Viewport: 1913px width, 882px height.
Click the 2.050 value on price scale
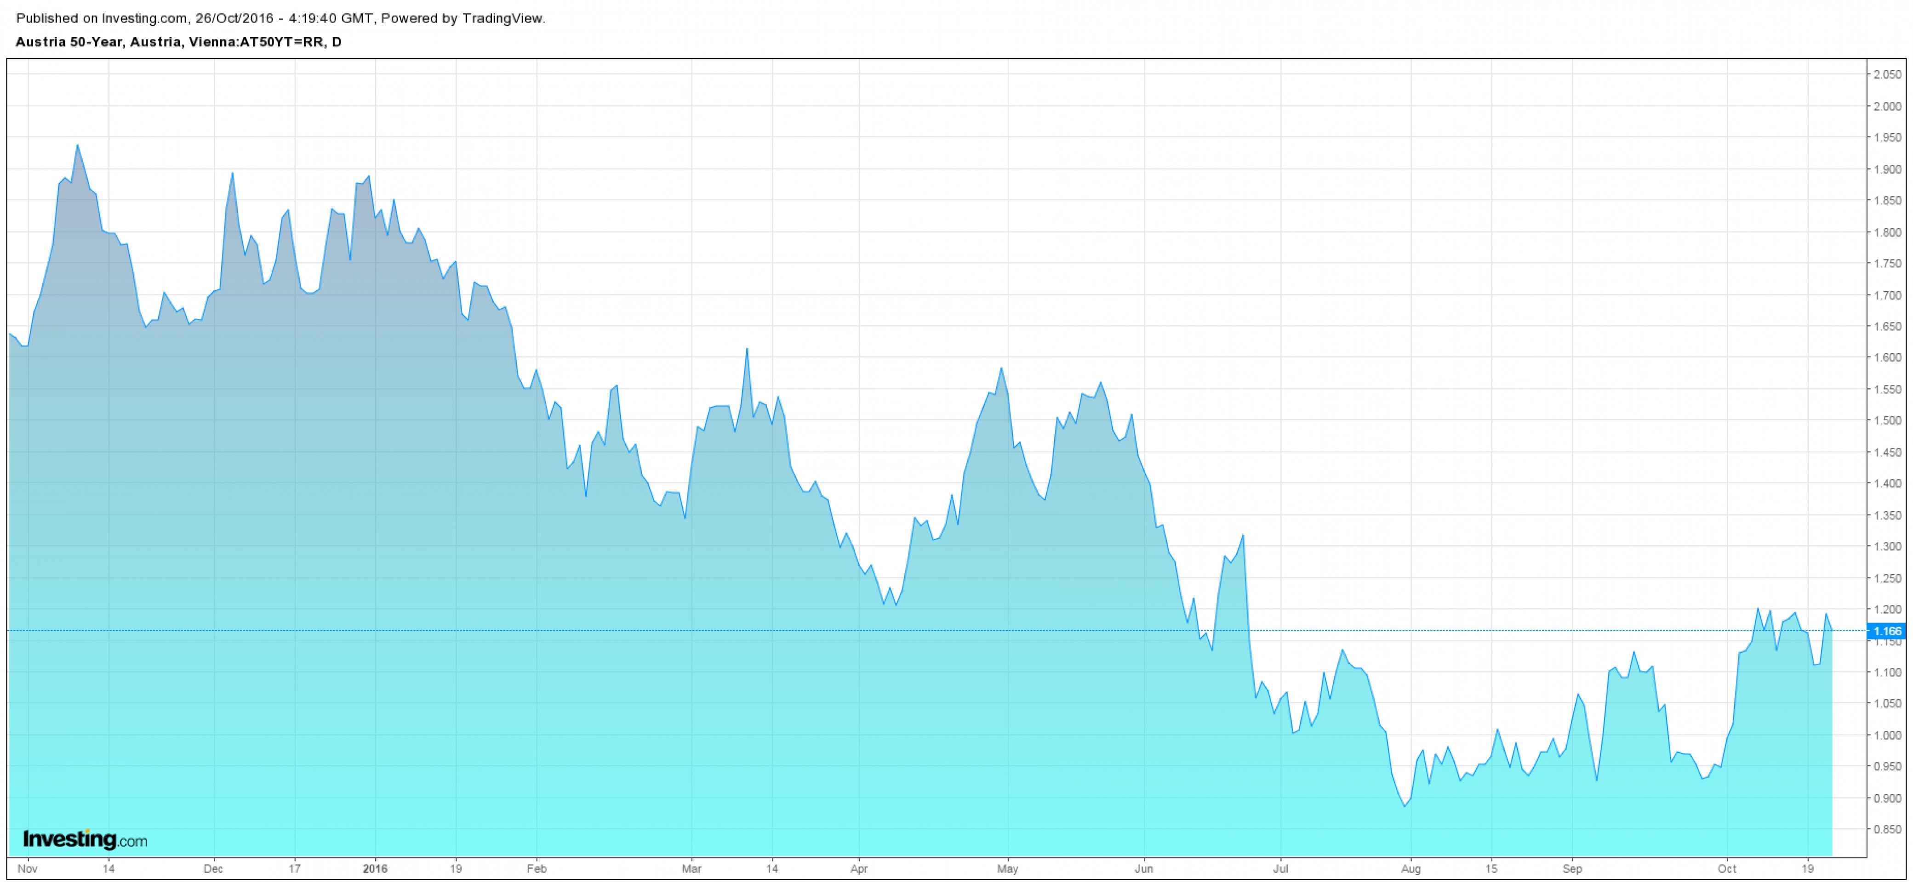pos(1887,75)
